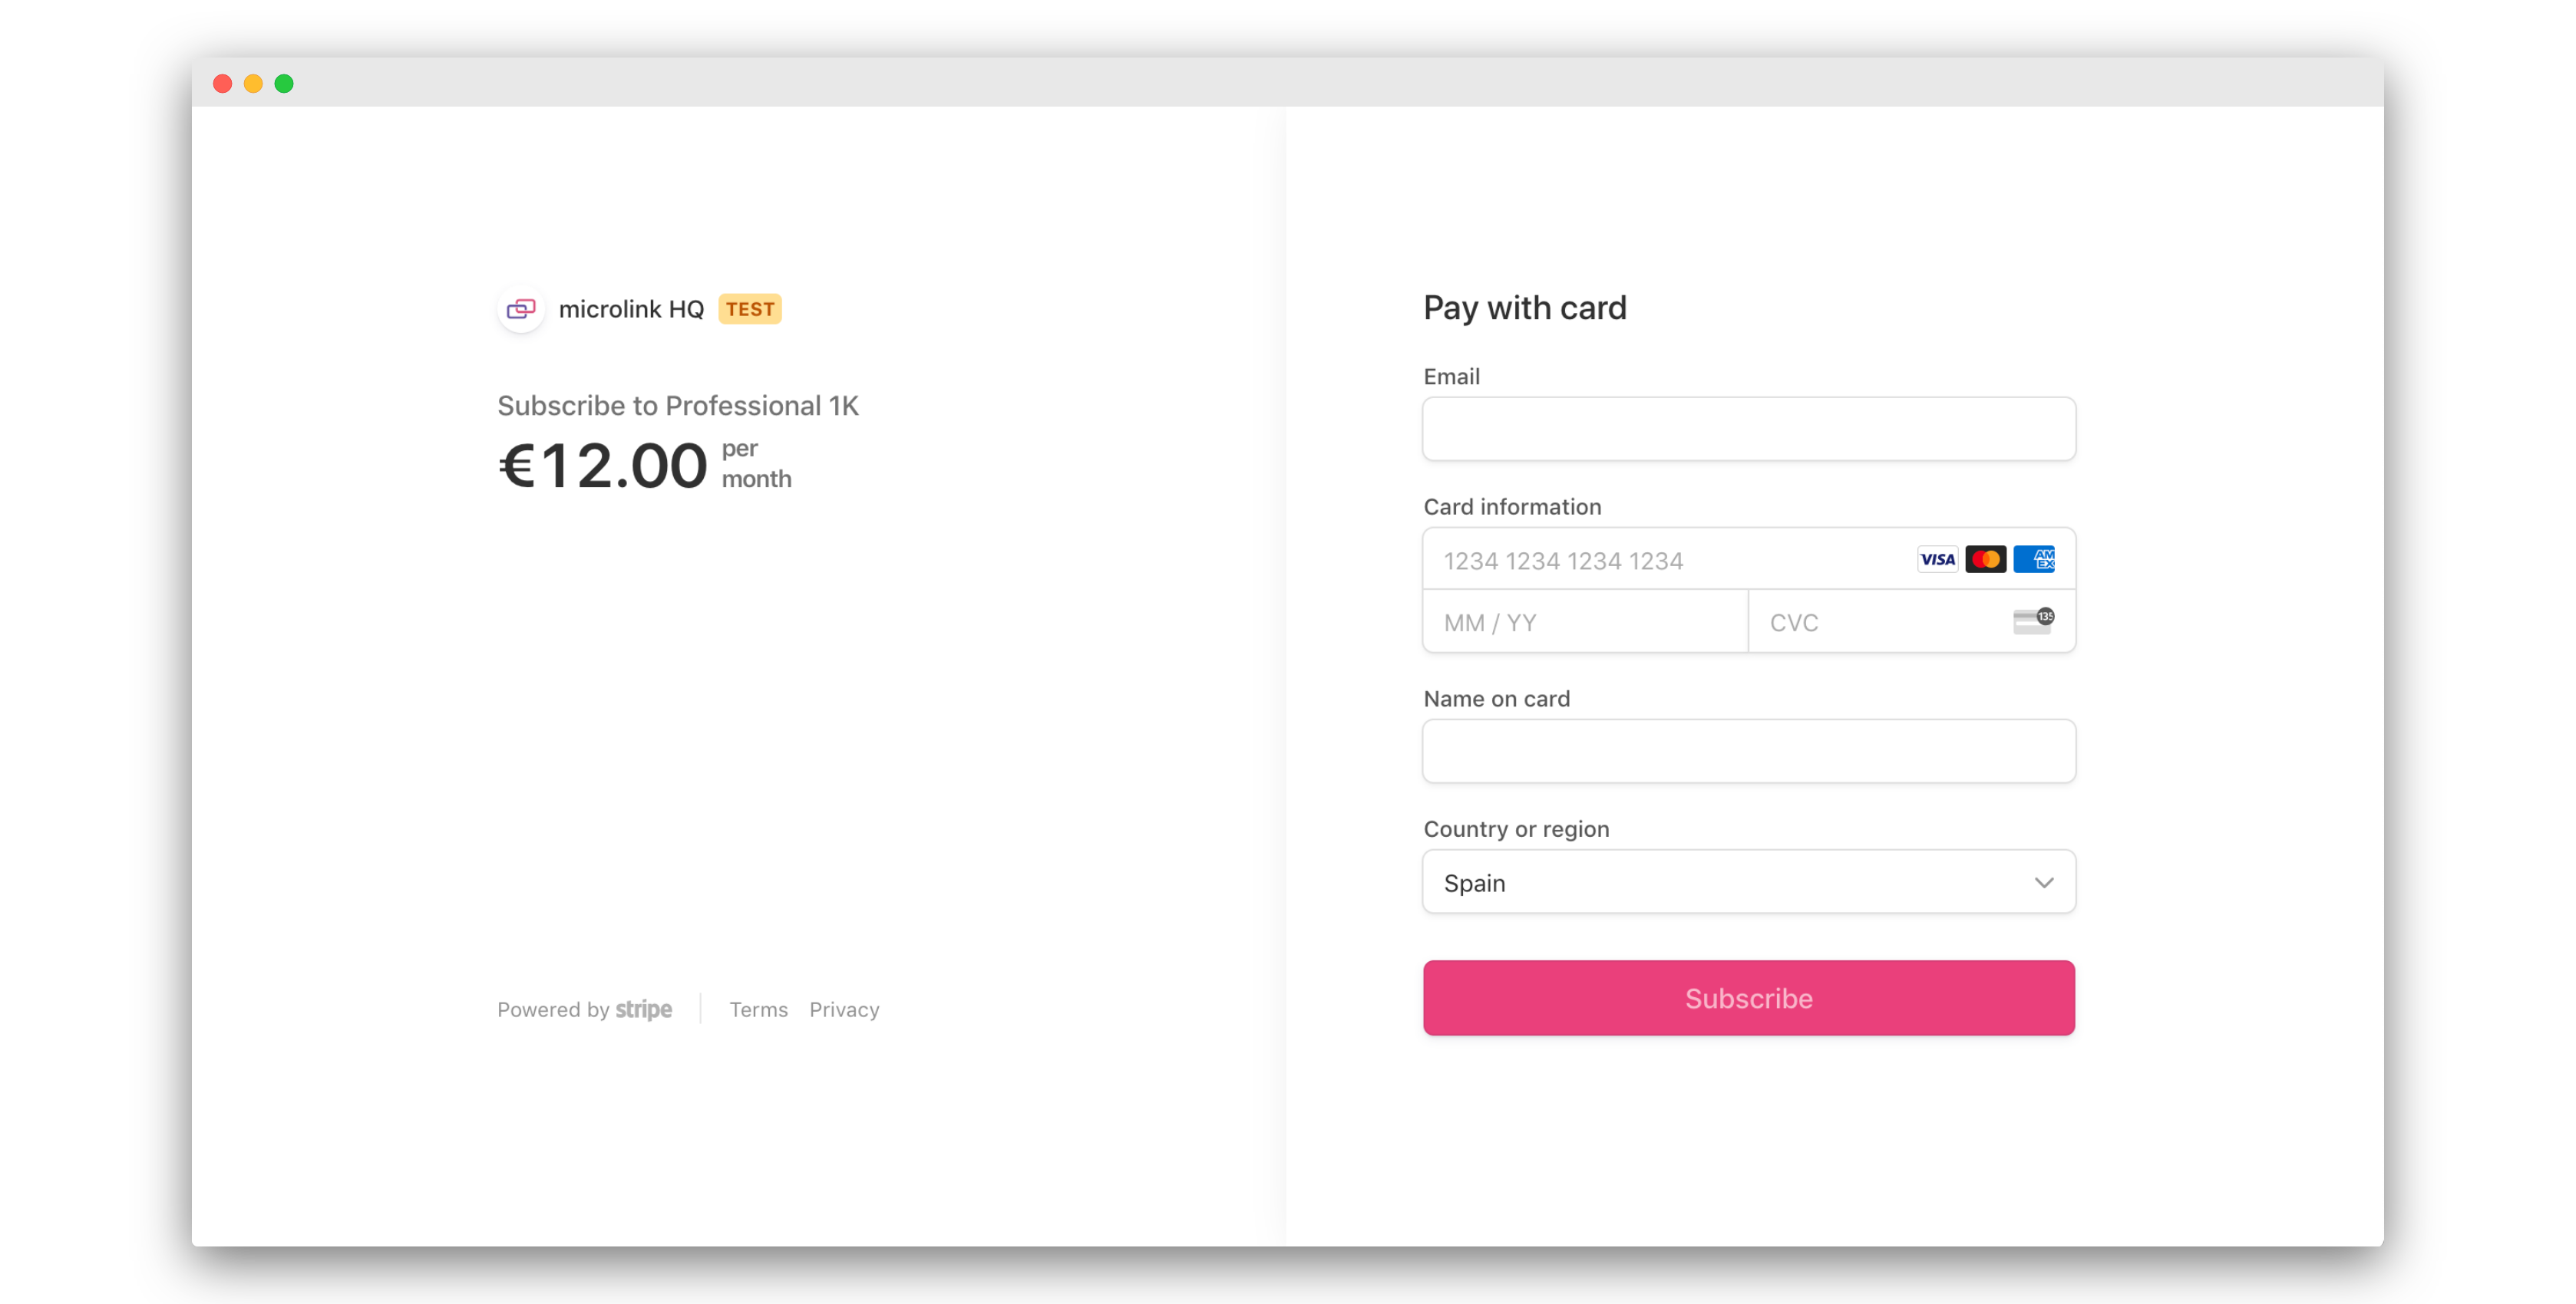Click the CVC card hint icon
This screenshot has width=2576, height=1304.
tap(2033, 621)
